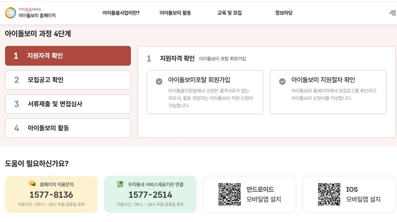The image size is (397, 222).
Task: Click check icon beside 아이돌보미포탈 회원가입
Action: (x=159, y=81)
